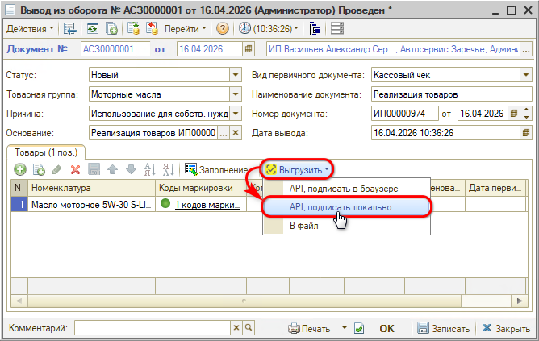539x341 pixels.
Task: Click into the Комментарий input field
Action: (x=152, y=329)
